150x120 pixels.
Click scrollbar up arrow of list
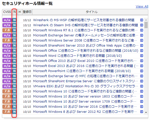(146, 20)
